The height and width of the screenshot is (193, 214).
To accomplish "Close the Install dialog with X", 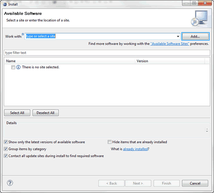I will 205,3.
